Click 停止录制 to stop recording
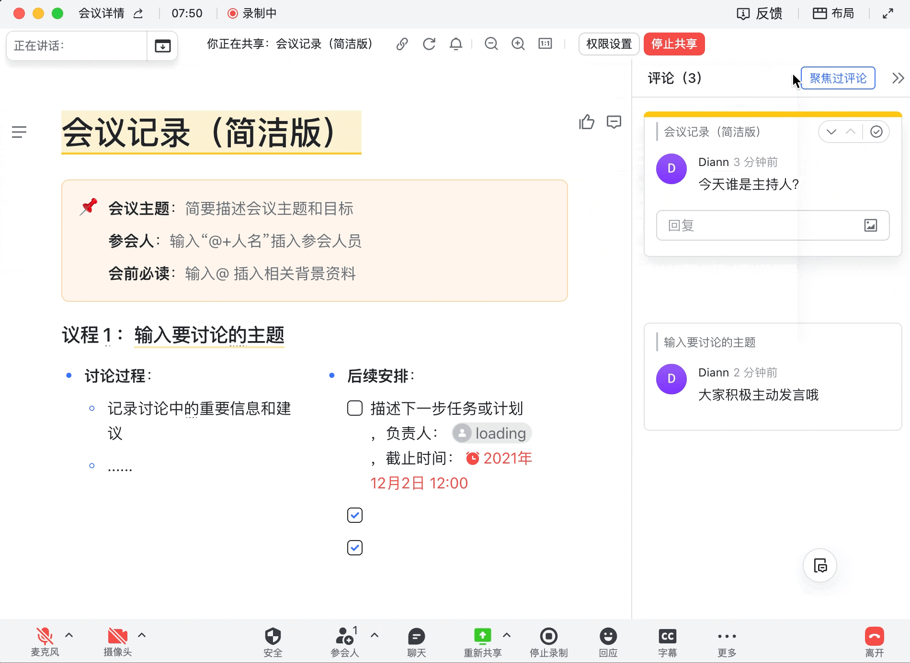 tap(549, 641)
